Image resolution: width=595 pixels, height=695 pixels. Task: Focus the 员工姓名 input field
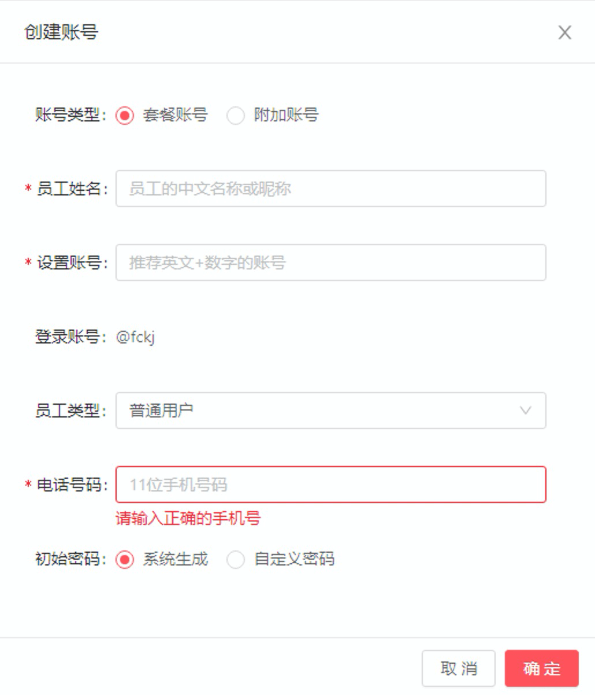click(x=331, y=188)
